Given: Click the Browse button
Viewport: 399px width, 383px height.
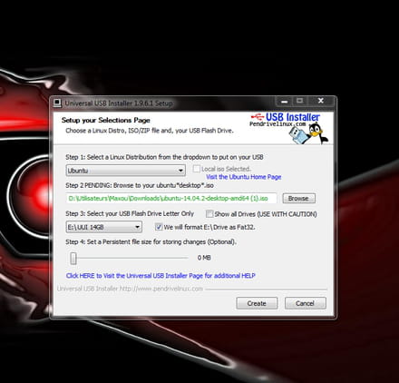Looking at the screenshot, I should [298, 199].
